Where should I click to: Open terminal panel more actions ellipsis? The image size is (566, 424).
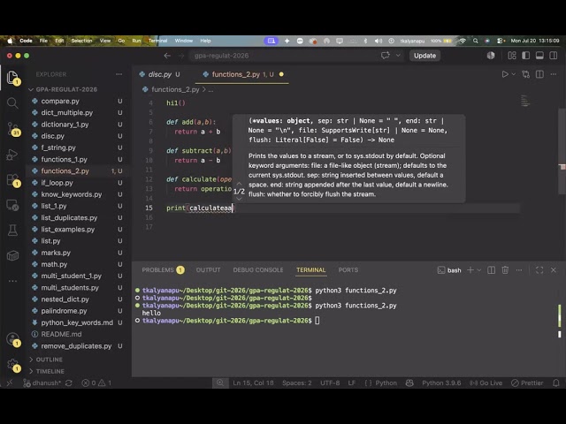pyautogui.click(x=519, y=270)
